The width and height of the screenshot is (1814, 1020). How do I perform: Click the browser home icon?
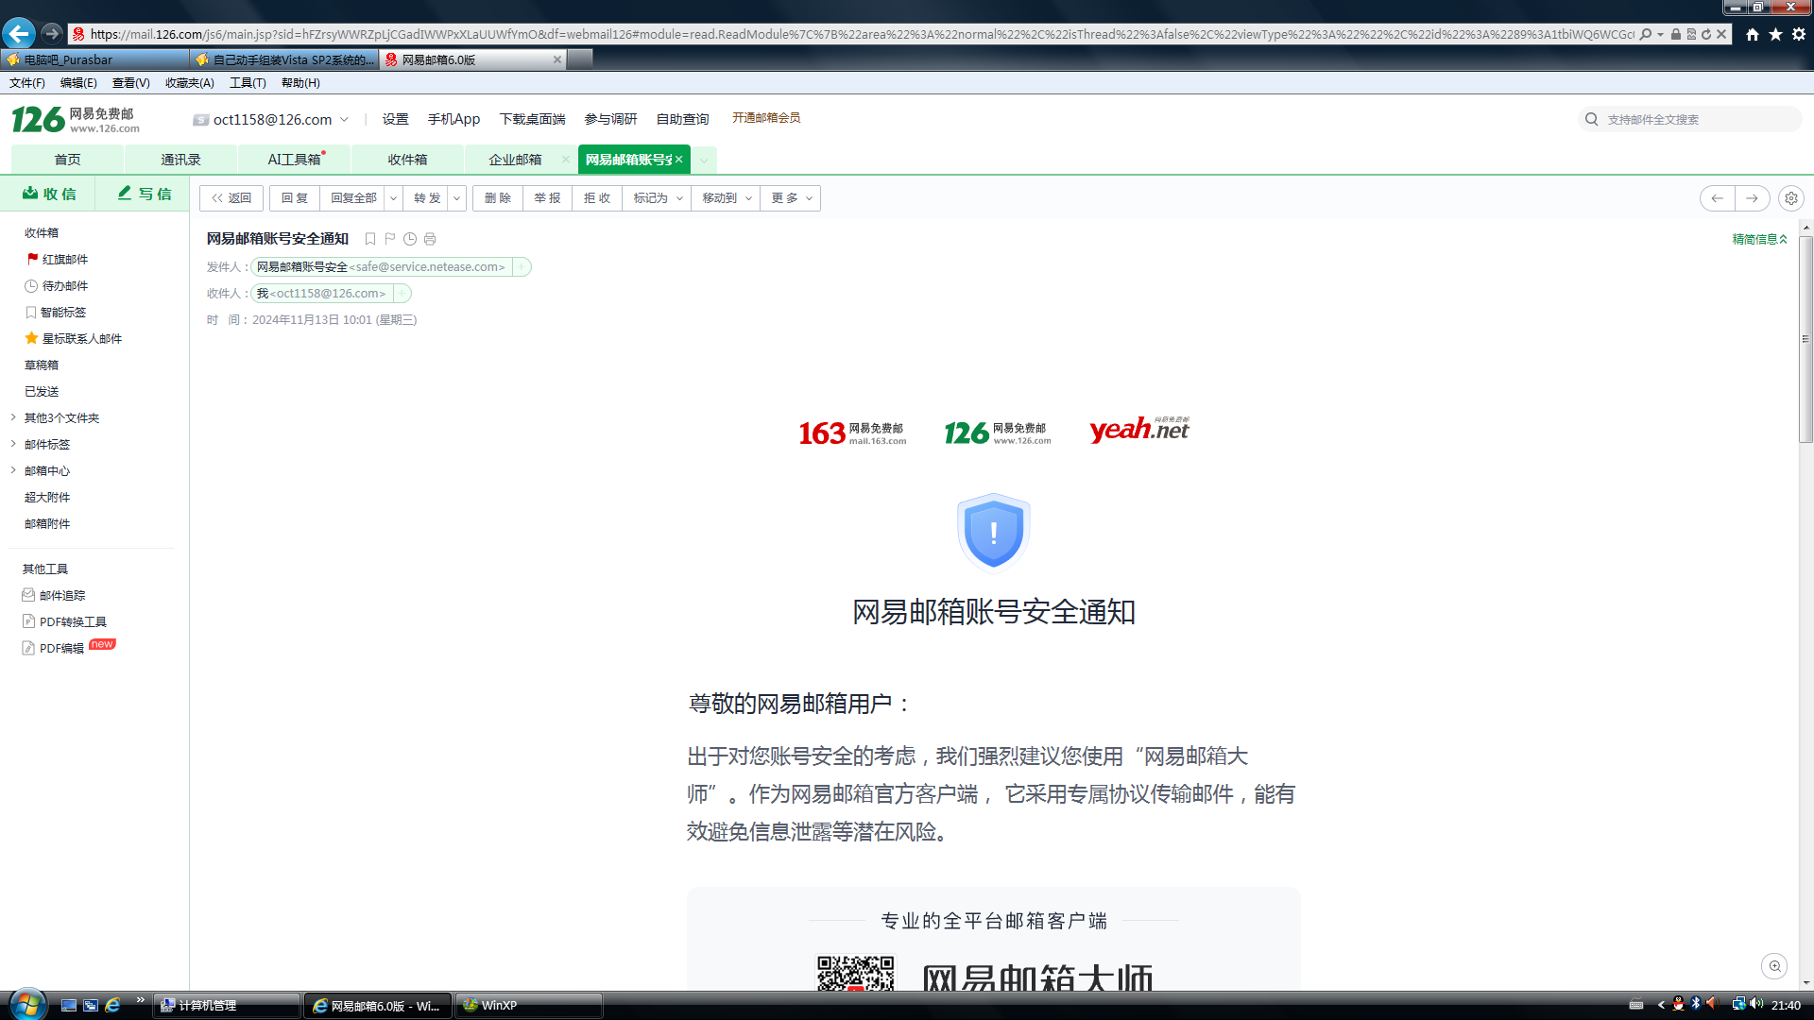coord(1753,34)
